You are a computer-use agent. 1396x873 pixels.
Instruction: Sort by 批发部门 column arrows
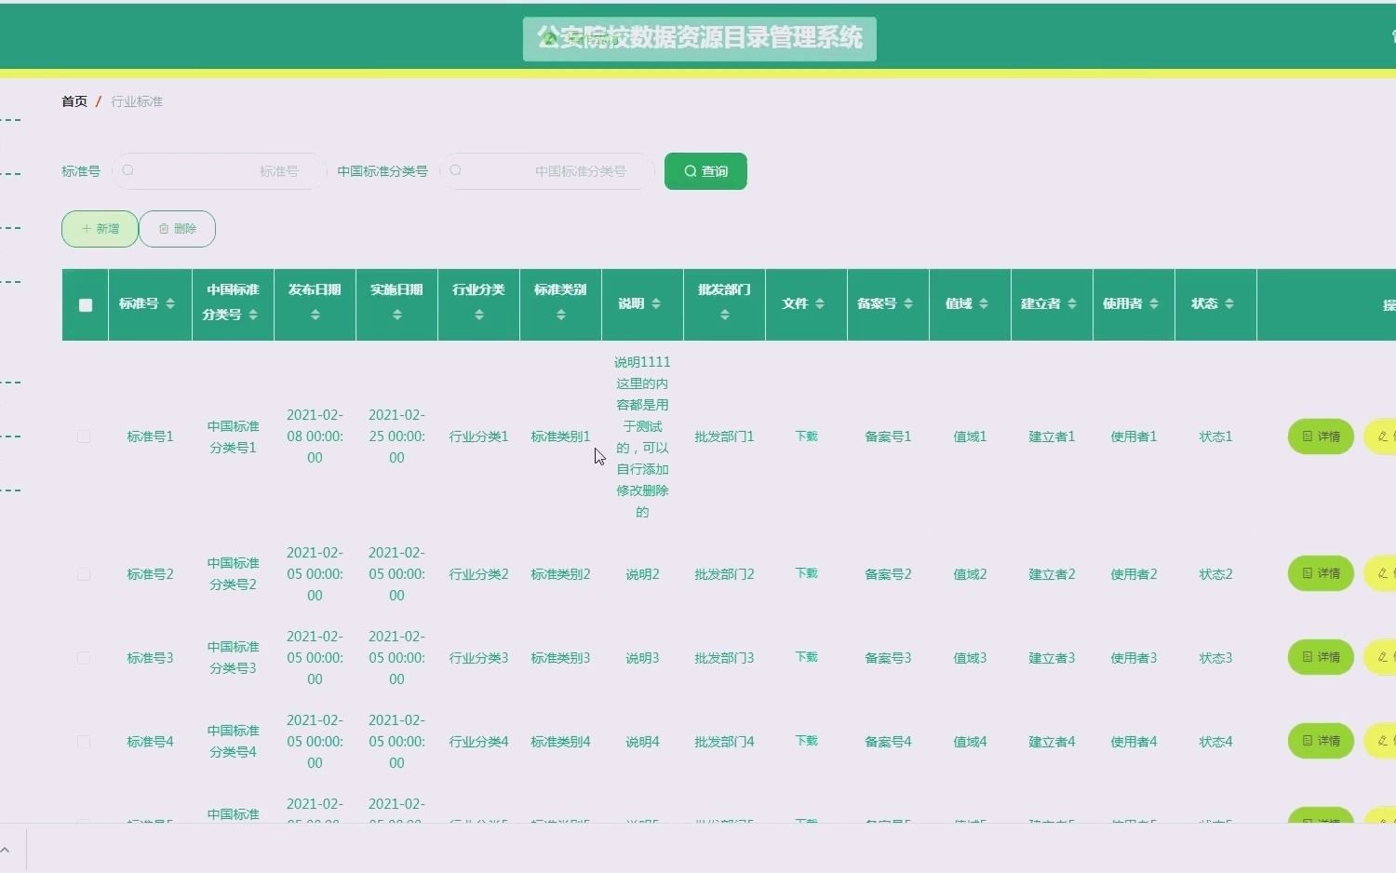[x=725, y=316]
